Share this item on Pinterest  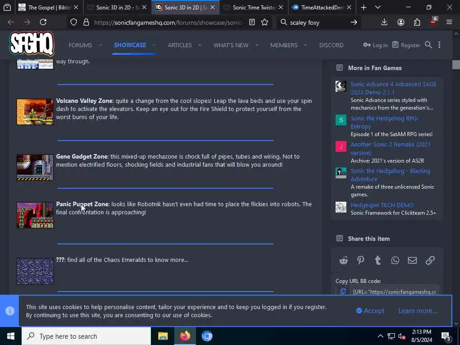click(361, 260)
